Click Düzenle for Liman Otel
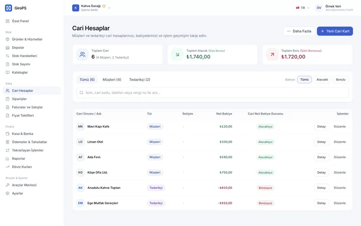This screenshot has height=226, width=361. [x=340, y=142]
